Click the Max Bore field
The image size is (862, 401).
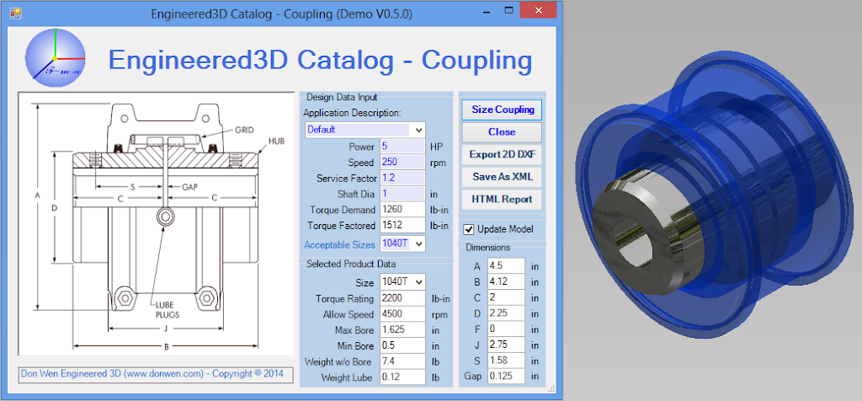[x=402, y=330]
